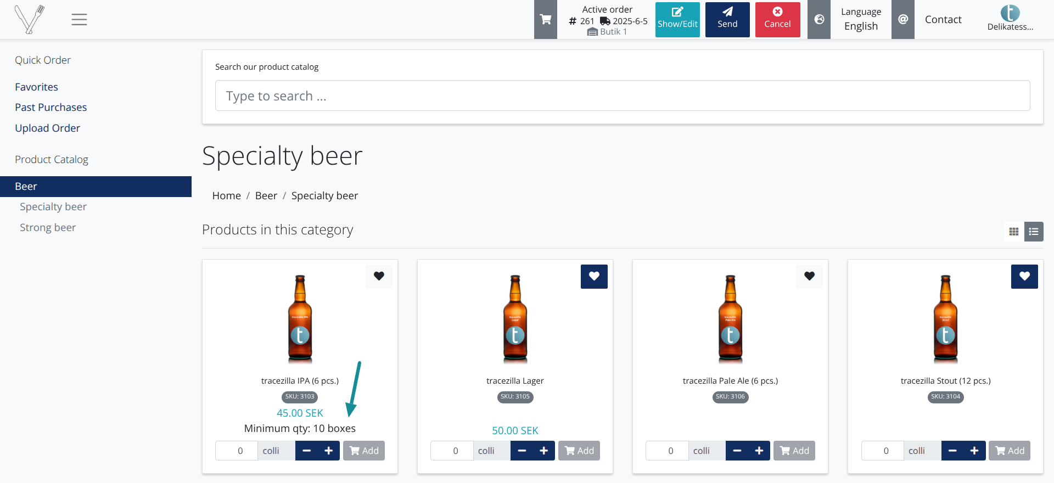The width and height of the screenshot is (1054, 483).
Task: Open the Language English selector
Action: coord(861,20)
